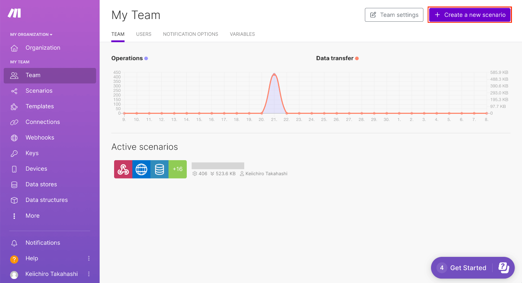Click the orange Help question icon
The height and width of the screenshot is (283, 522).
click(x=14, y=259)
